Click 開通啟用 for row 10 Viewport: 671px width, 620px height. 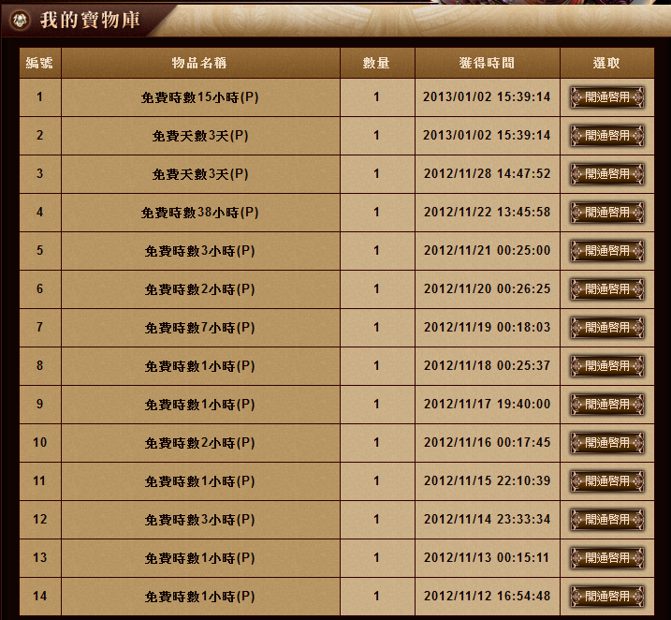606,442
